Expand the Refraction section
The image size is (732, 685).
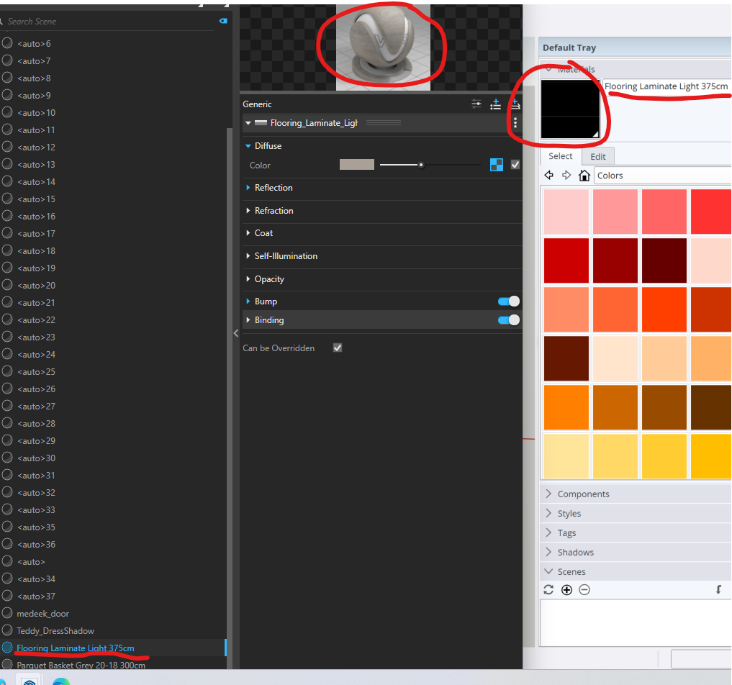point(248,210)
